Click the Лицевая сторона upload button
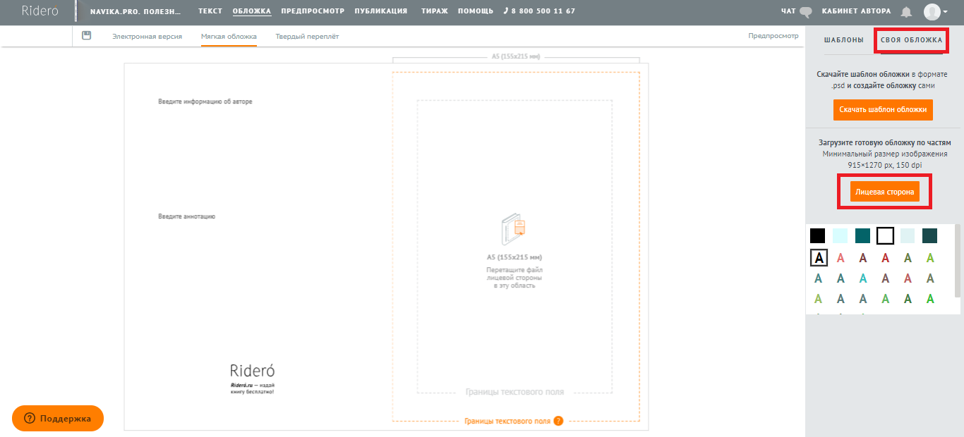The width and height of the screenshot is (964, 437). pyautogui.click(x=884, y=192)
